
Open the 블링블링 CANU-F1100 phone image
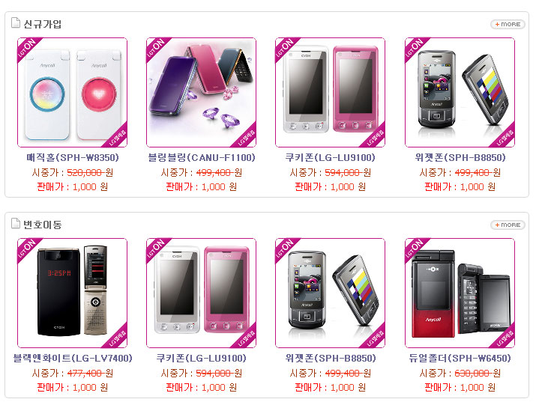coord(201,93)
